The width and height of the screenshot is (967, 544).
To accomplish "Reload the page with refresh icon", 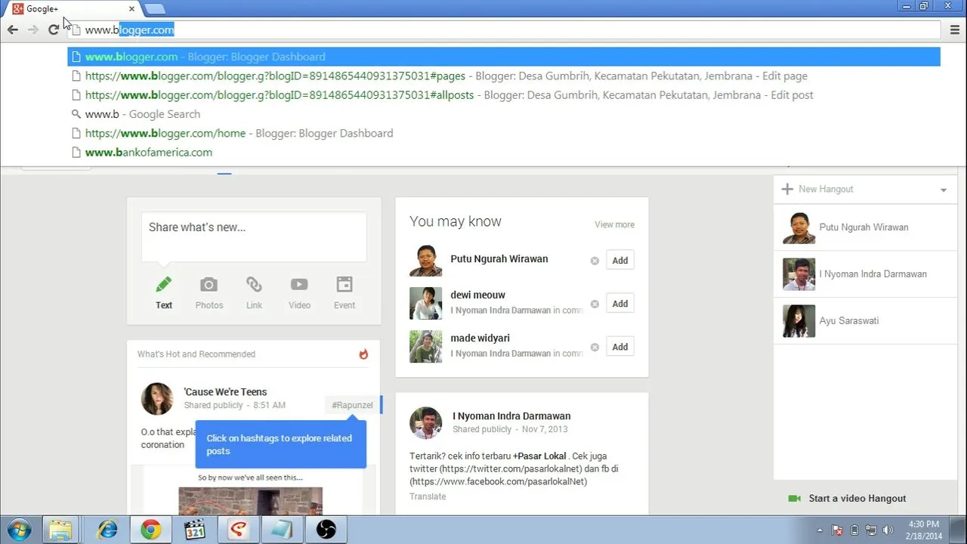I will (x=53, y=29).
